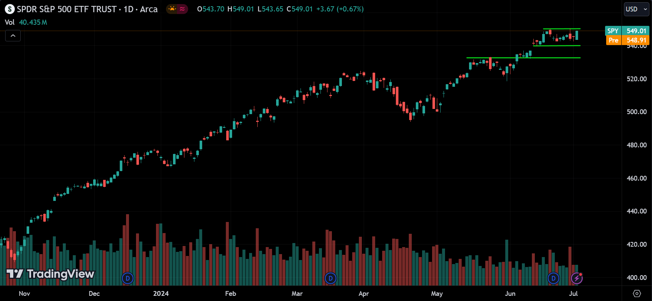Viewport: 652px width, 301px height.
Task: Click the Nov label on the time axis
Action: 24,294
